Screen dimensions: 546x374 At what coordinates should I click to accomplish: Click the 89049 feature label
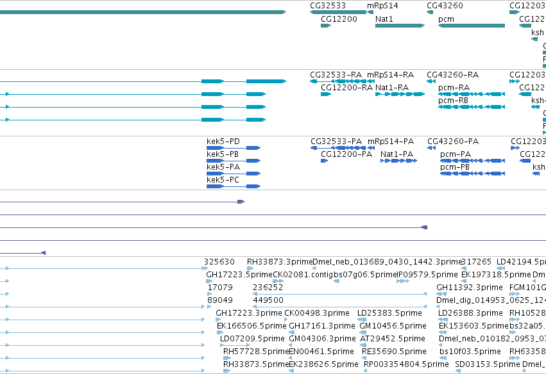pos(220,300)
